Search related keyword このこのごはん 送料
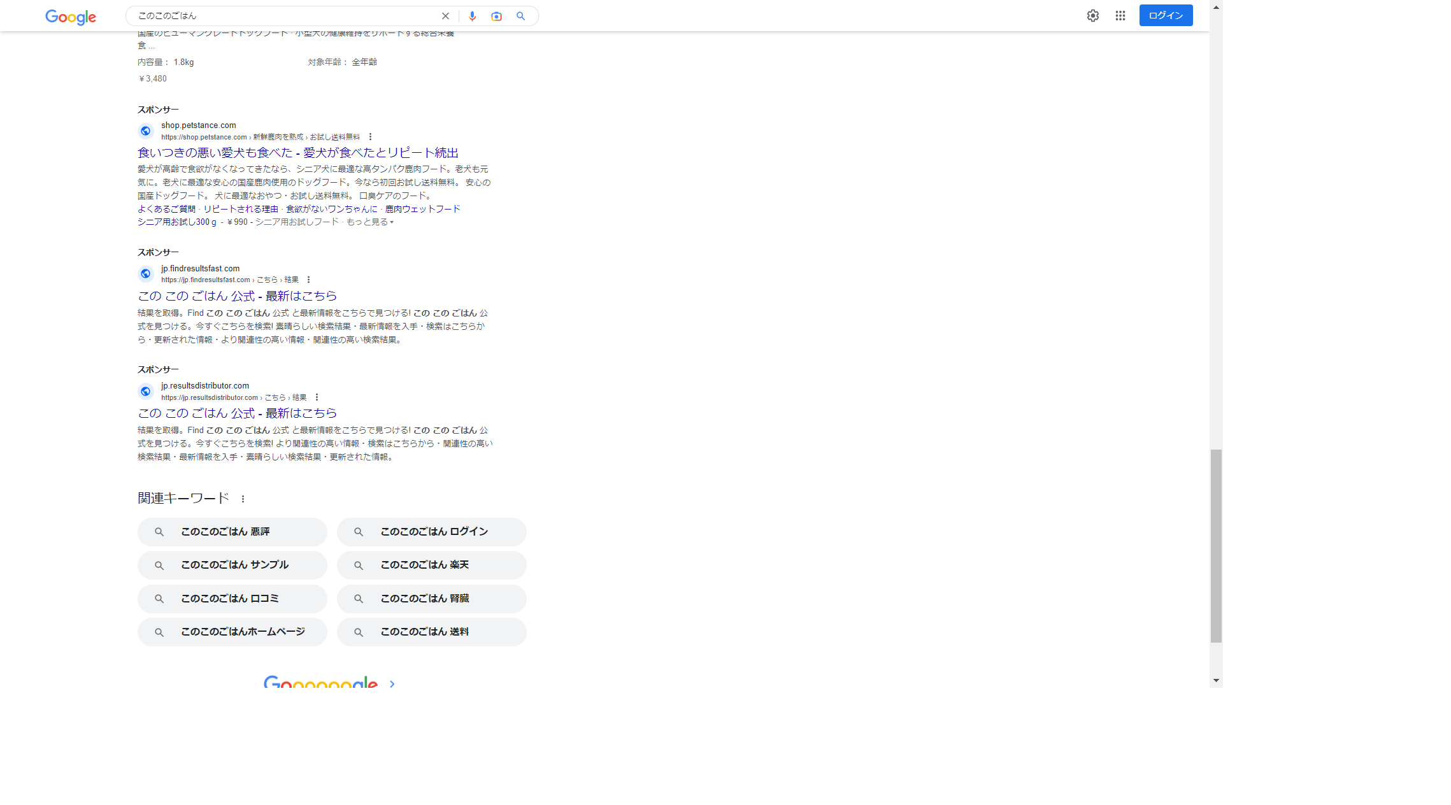Viewport: 1451px width, 805px height. [431, 632]
